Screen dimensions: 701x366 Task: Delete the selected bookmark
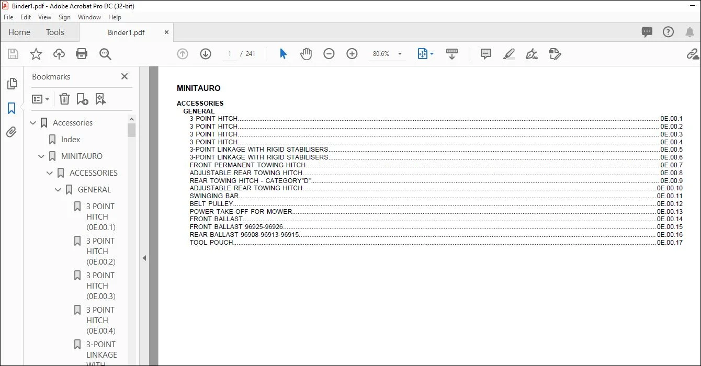64,99
